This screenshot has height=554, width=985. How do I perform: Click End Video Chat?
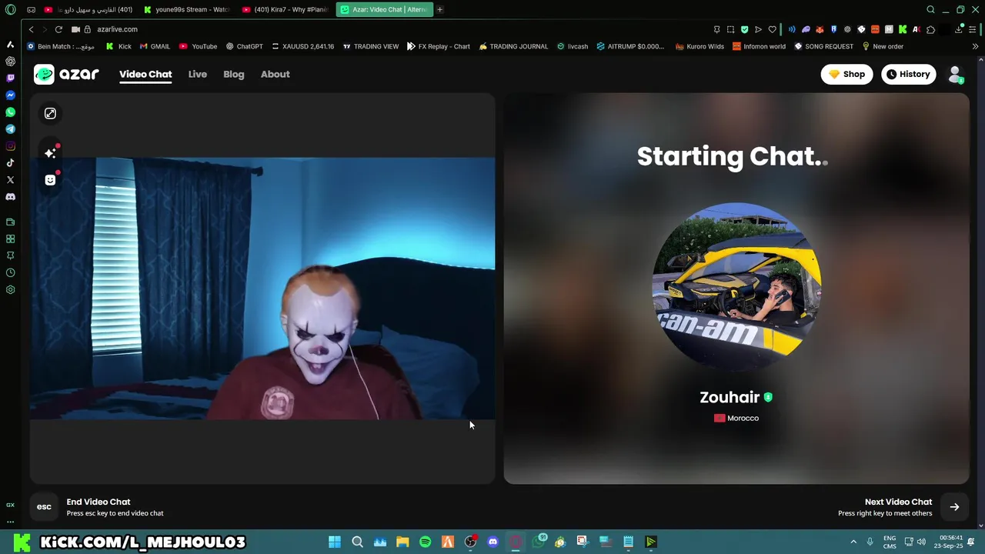[98, 502]
